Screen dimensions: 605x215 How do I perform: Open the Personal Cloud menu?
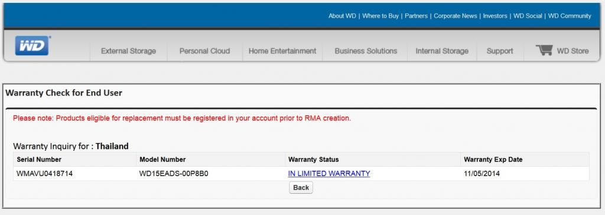(204, 51)
